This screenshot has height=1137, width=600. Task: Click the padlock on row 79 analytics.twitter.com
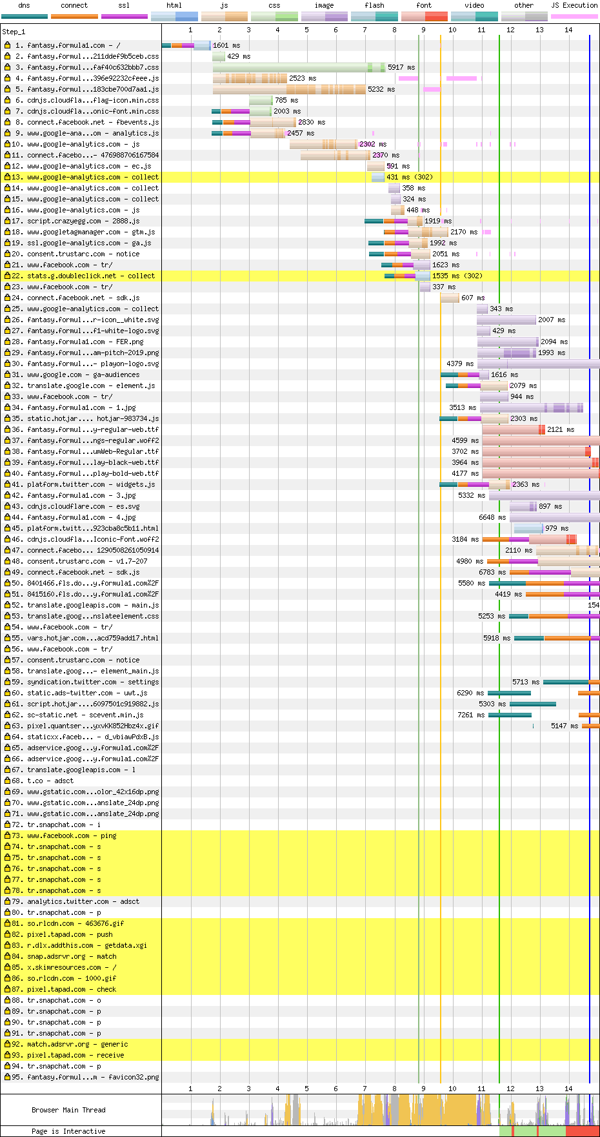point(8,901)
